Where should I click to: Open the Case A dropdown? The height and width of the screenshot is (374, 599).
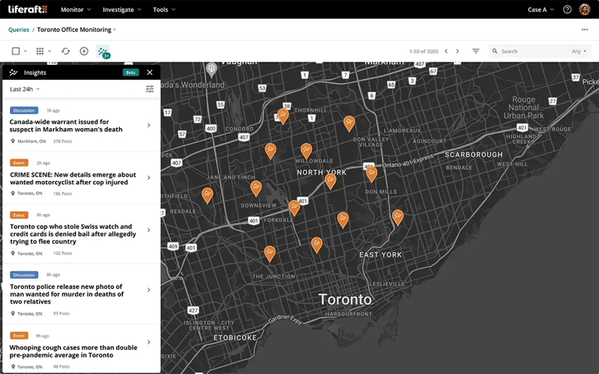coord(540,9)
